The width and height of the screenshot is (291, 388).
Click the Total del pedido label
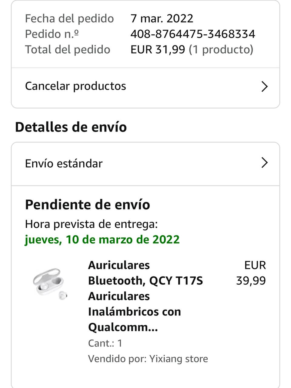pos(68,49)
